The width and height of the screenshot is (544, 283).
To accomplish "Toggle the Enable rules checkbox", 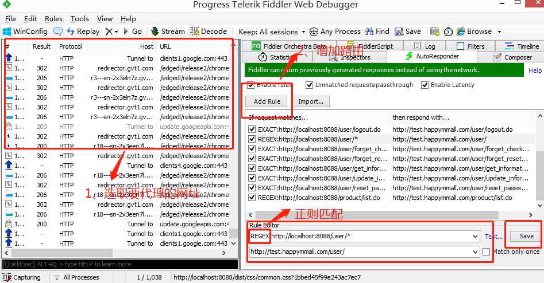I will [251, 85].
